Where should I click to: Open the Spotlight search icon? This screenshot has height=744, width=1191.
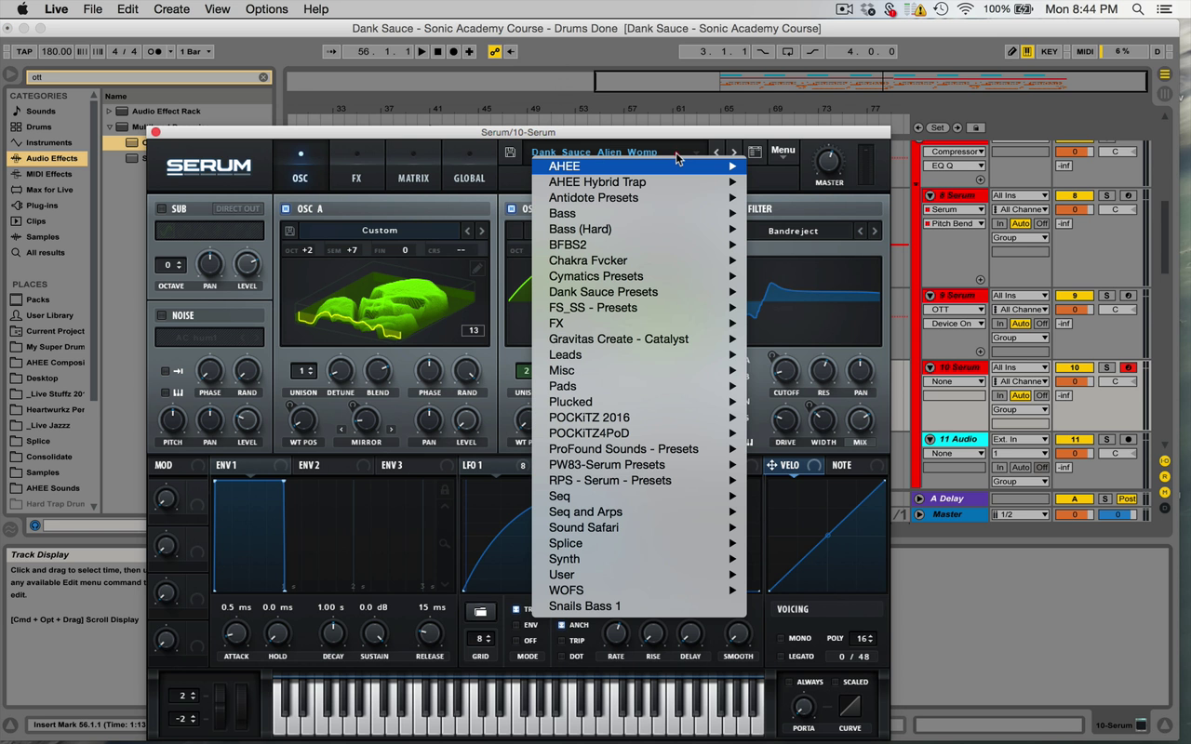click(1139, 9)
